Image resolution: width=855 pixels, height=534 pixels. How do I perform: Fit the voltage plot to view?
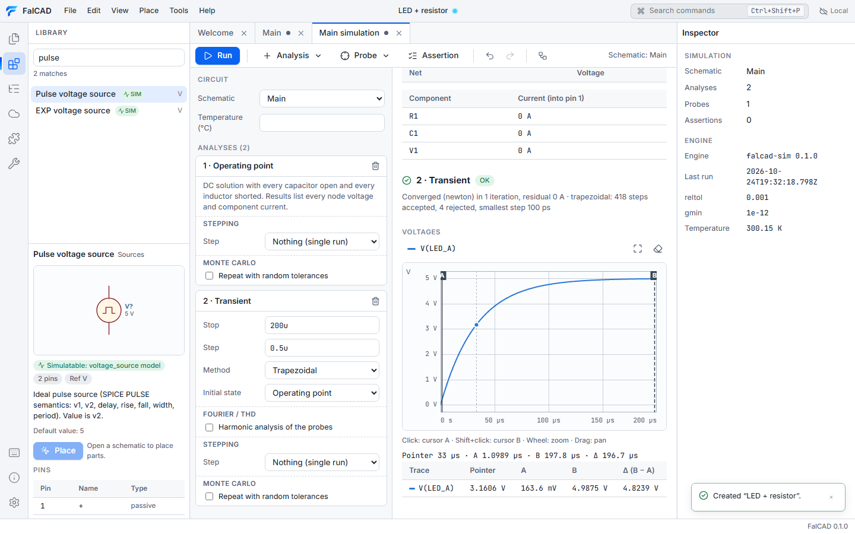[638, 249]
